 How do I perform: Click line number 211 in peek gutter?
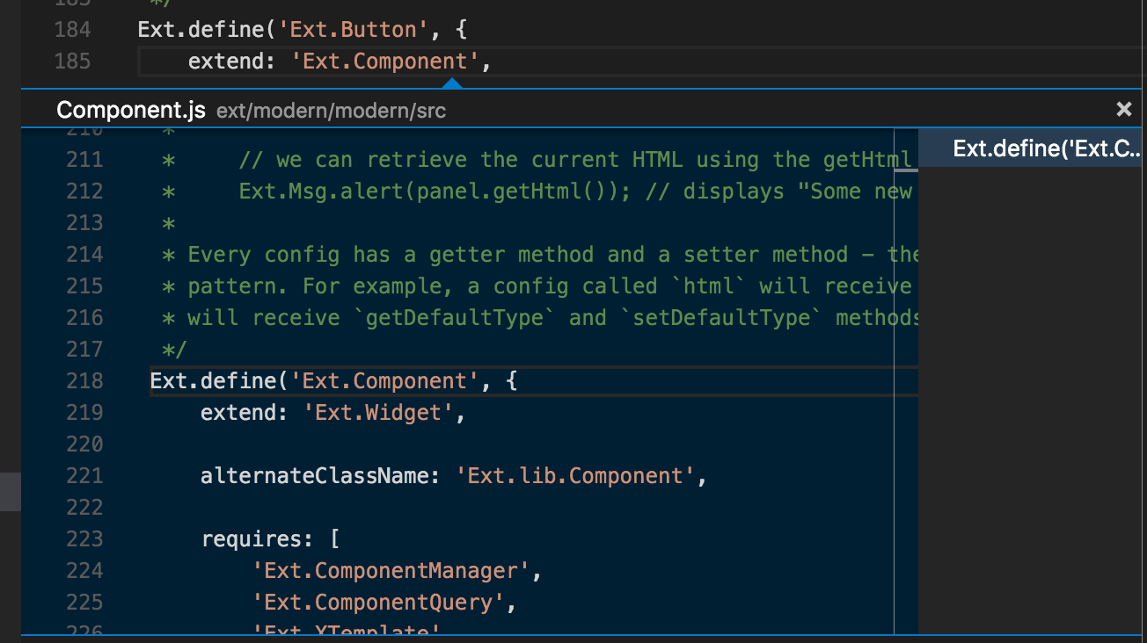pos(84,160)
